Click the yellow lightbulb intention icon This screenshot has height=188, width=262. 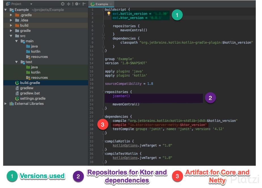pyautogui.click(x=109, y=13)
